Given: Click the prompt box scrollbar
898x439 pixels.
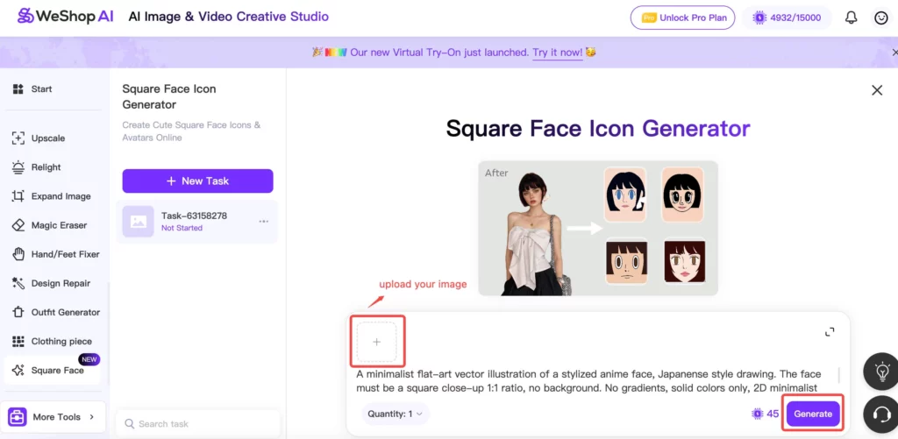Looking at the screenshot, I should coord(839,375).
